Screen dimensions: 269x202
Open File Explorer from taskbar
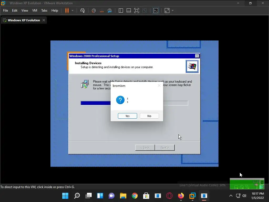point(123,196)
